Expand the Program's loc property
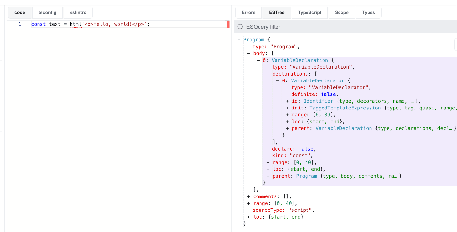457x232 pixels. click(x=248, y=217)
